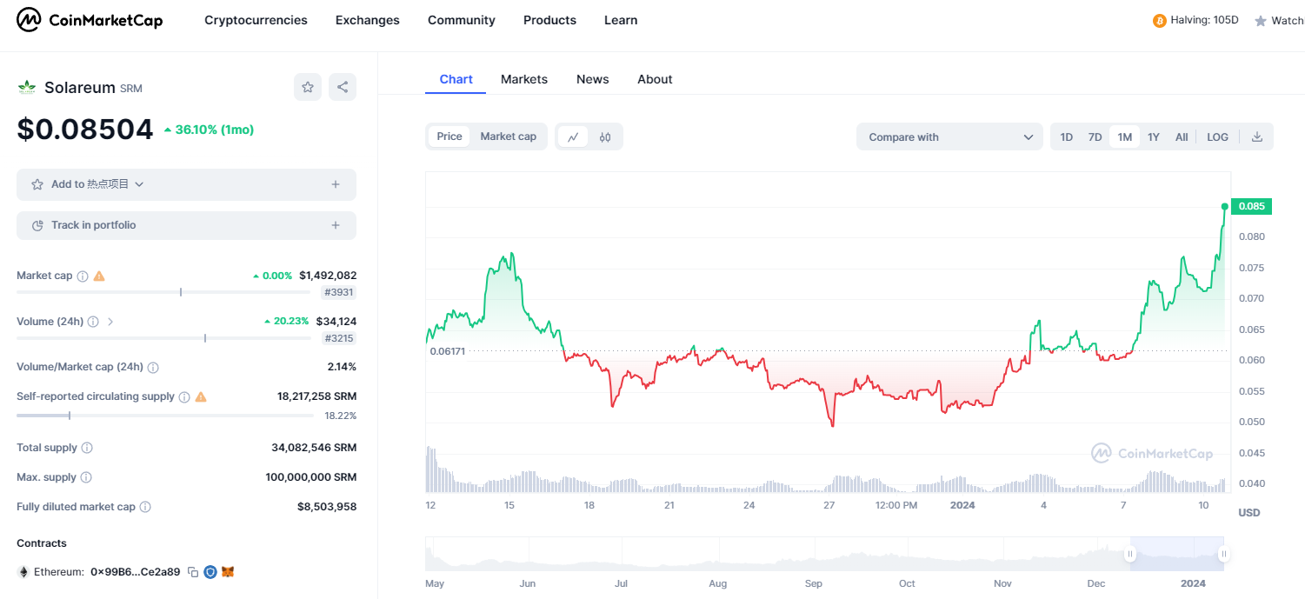The width and height of the screenshot is (1305, 599).
Task: Click the Track in portfolio button
Action: (186, 225)
